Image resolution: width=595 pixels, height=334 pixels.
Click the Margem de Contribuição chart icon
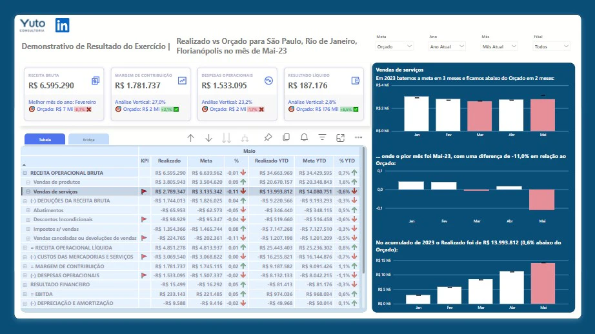[x=182, y=81]
